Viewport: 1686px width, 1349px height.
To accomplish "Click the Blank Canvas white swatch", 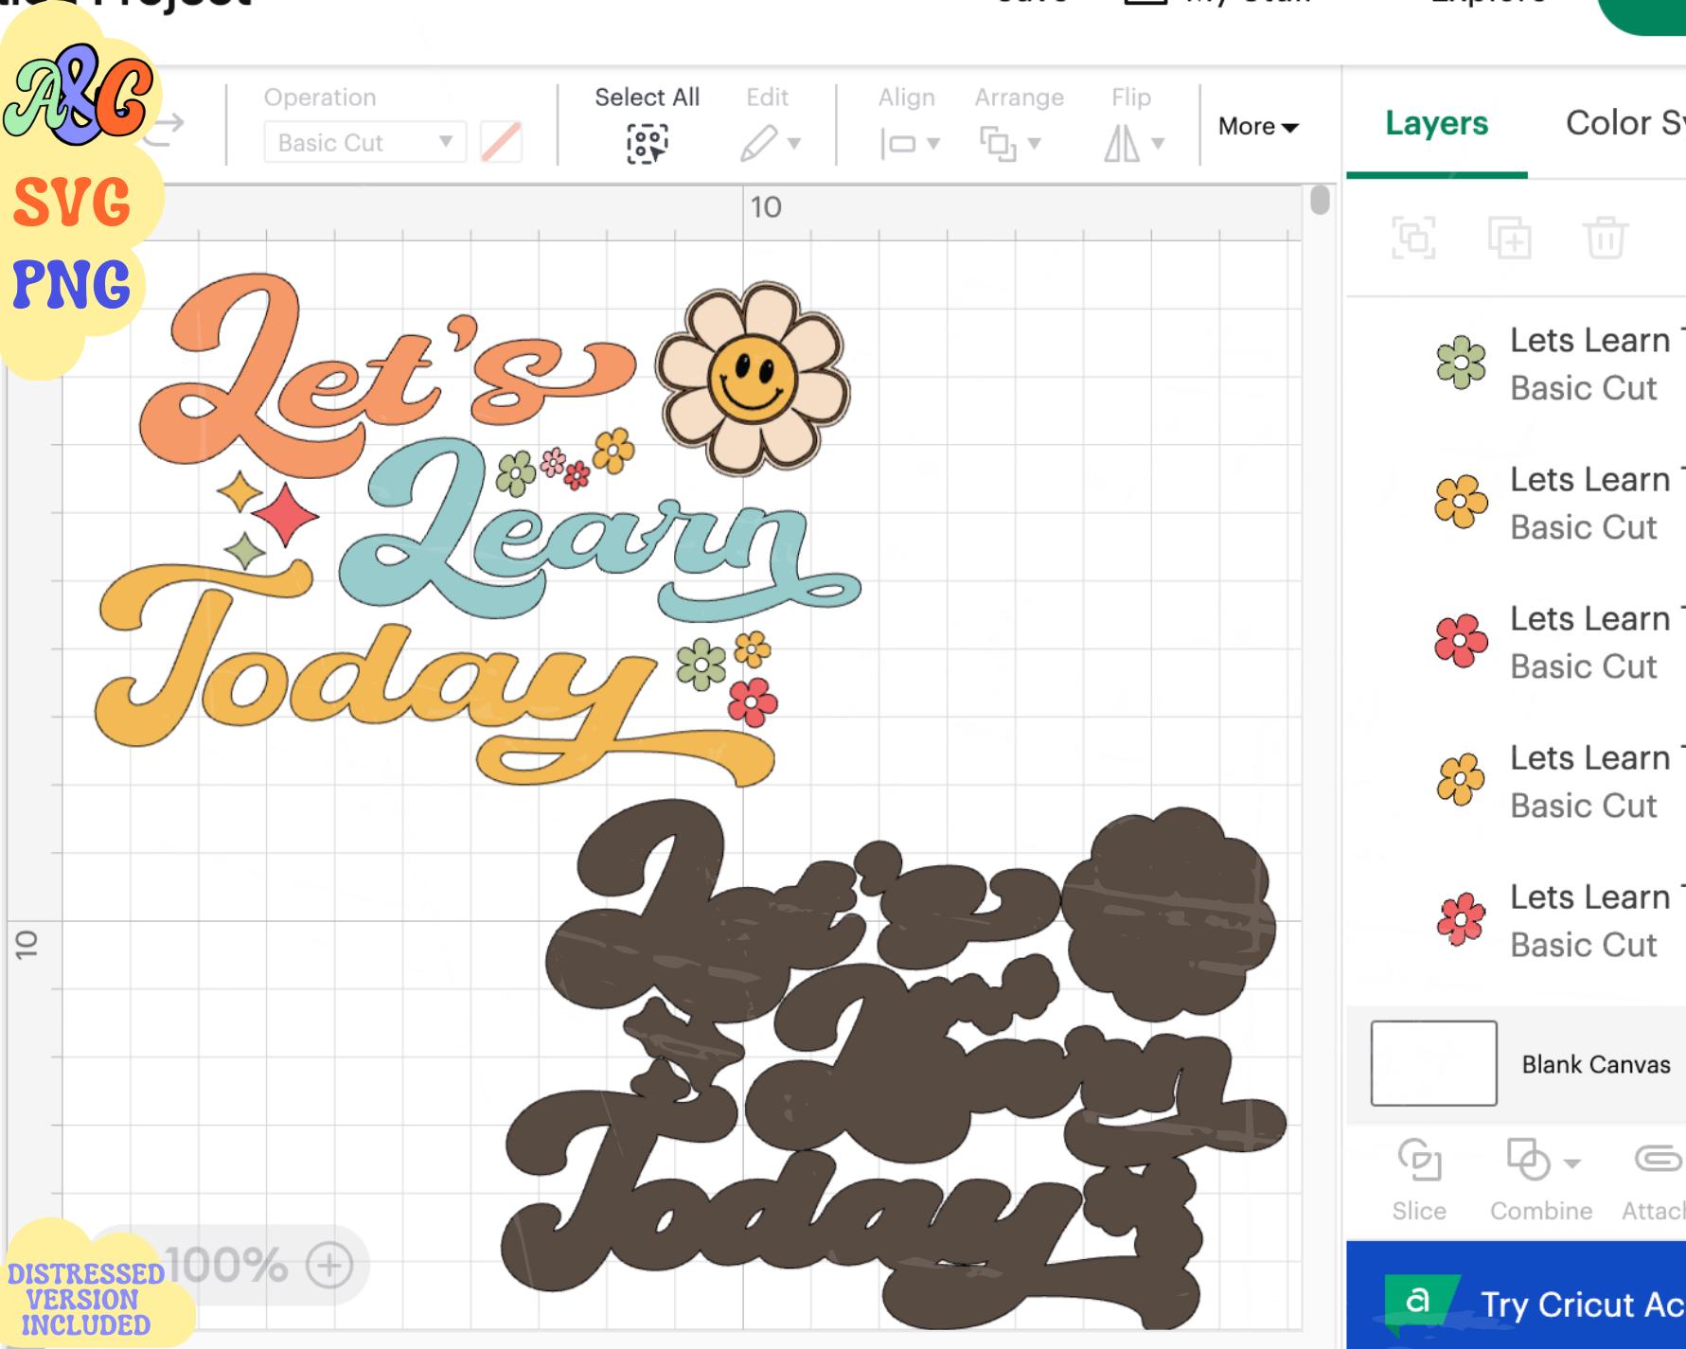I will 1433,1063.
